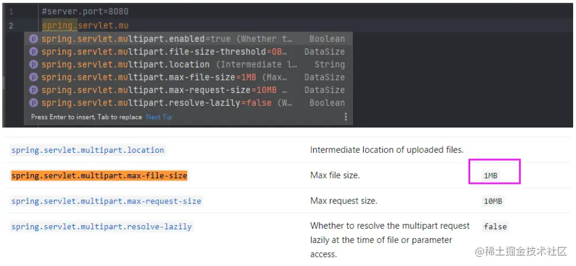The width and height of the screenshot is (576, 266).
Task: Click the property icon next to max-file-size=1MB suggestion
Action: tap(33, 77)
